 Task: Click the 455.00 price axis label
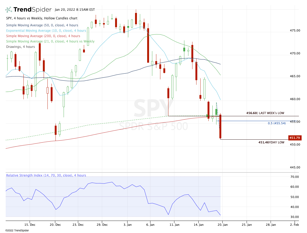(x=295, y=122)
